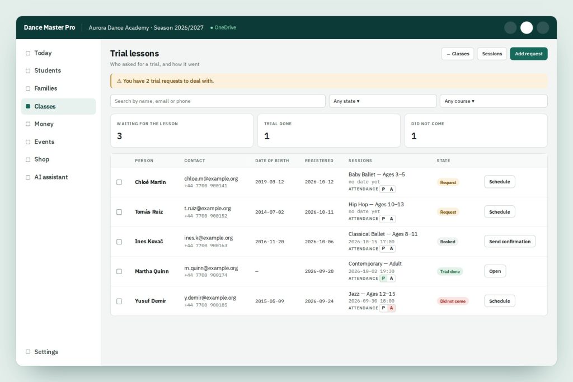The width and height of the screenshot is (573, 382).
Task: Select the Ines Kovač row checkbox
Action: click(x=119, y=242)
